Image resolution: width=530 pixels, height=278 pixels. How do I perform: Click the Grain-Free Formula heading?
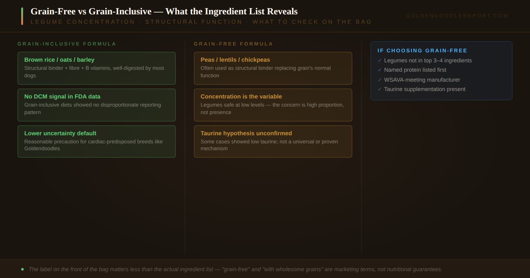coord(233,44)
